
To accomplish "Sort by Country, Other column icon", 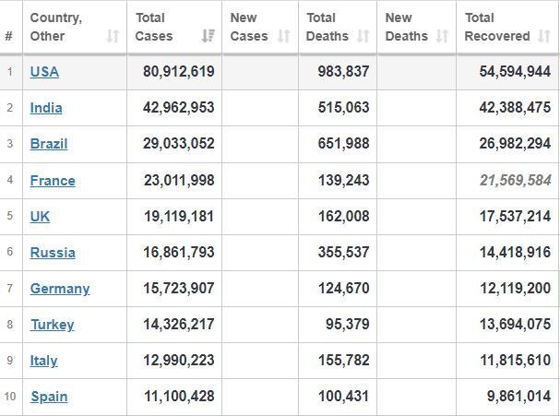I will point(113,36).
